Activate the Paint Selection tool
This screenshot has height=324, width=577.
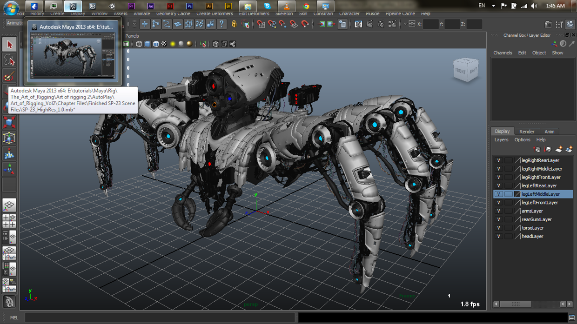[9, 76]
